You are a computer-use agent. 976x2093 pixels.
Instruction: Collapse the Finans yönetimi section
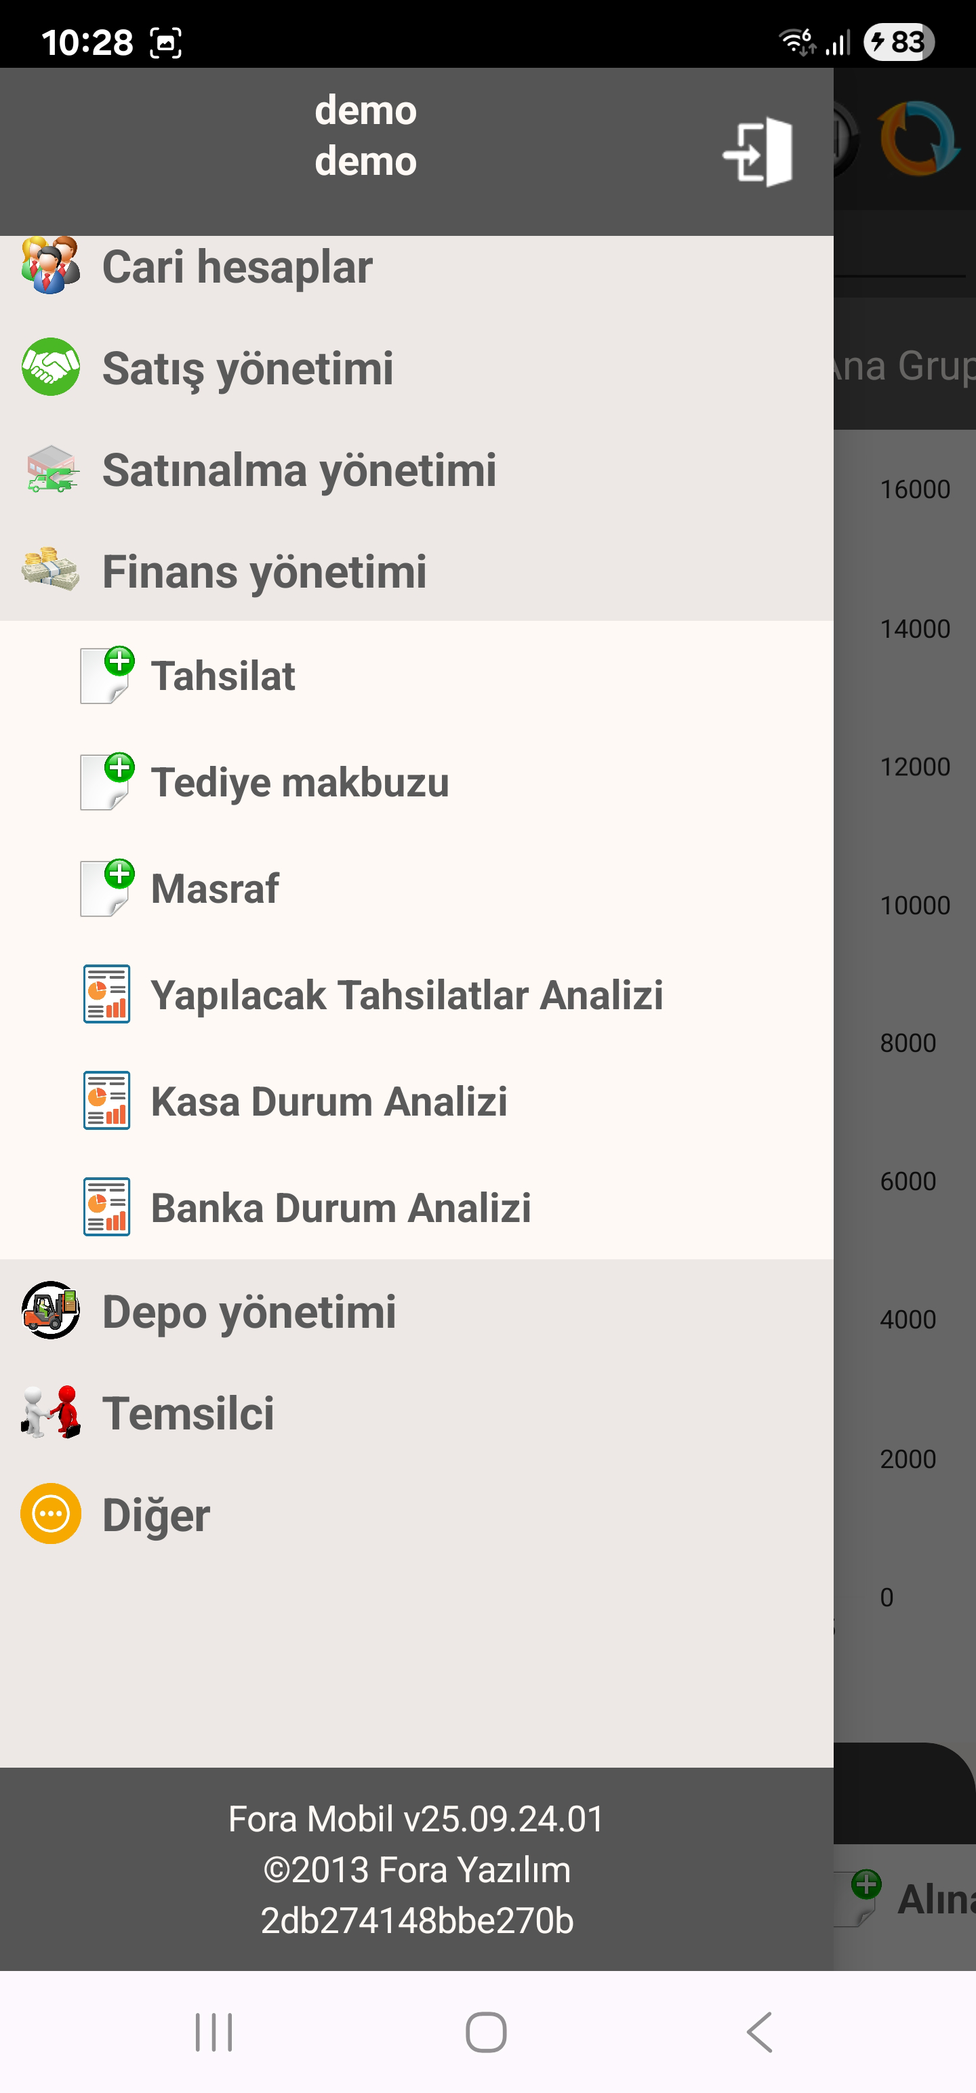(x=264, y=571)
